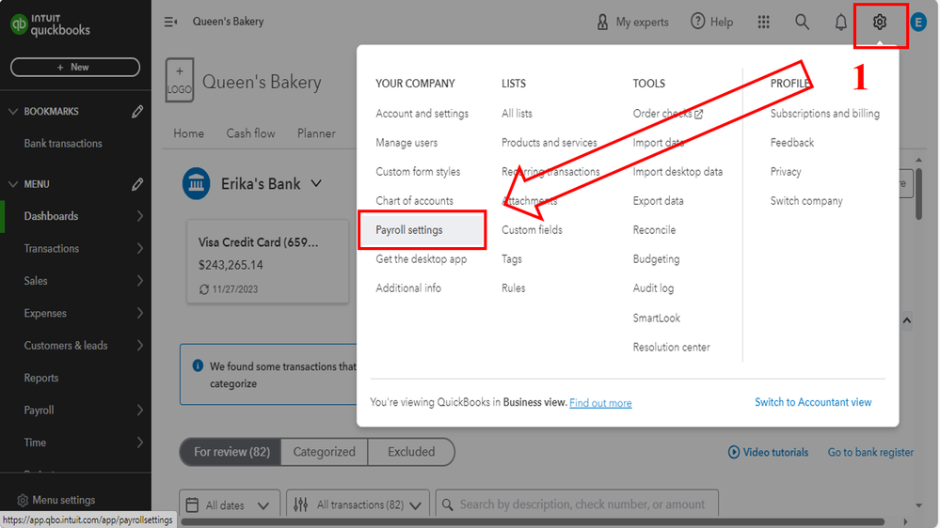Image resolution: width=940 pixels, height=528 pixels.
Task: Collapse the MENU section
Action: click(13, 184)
